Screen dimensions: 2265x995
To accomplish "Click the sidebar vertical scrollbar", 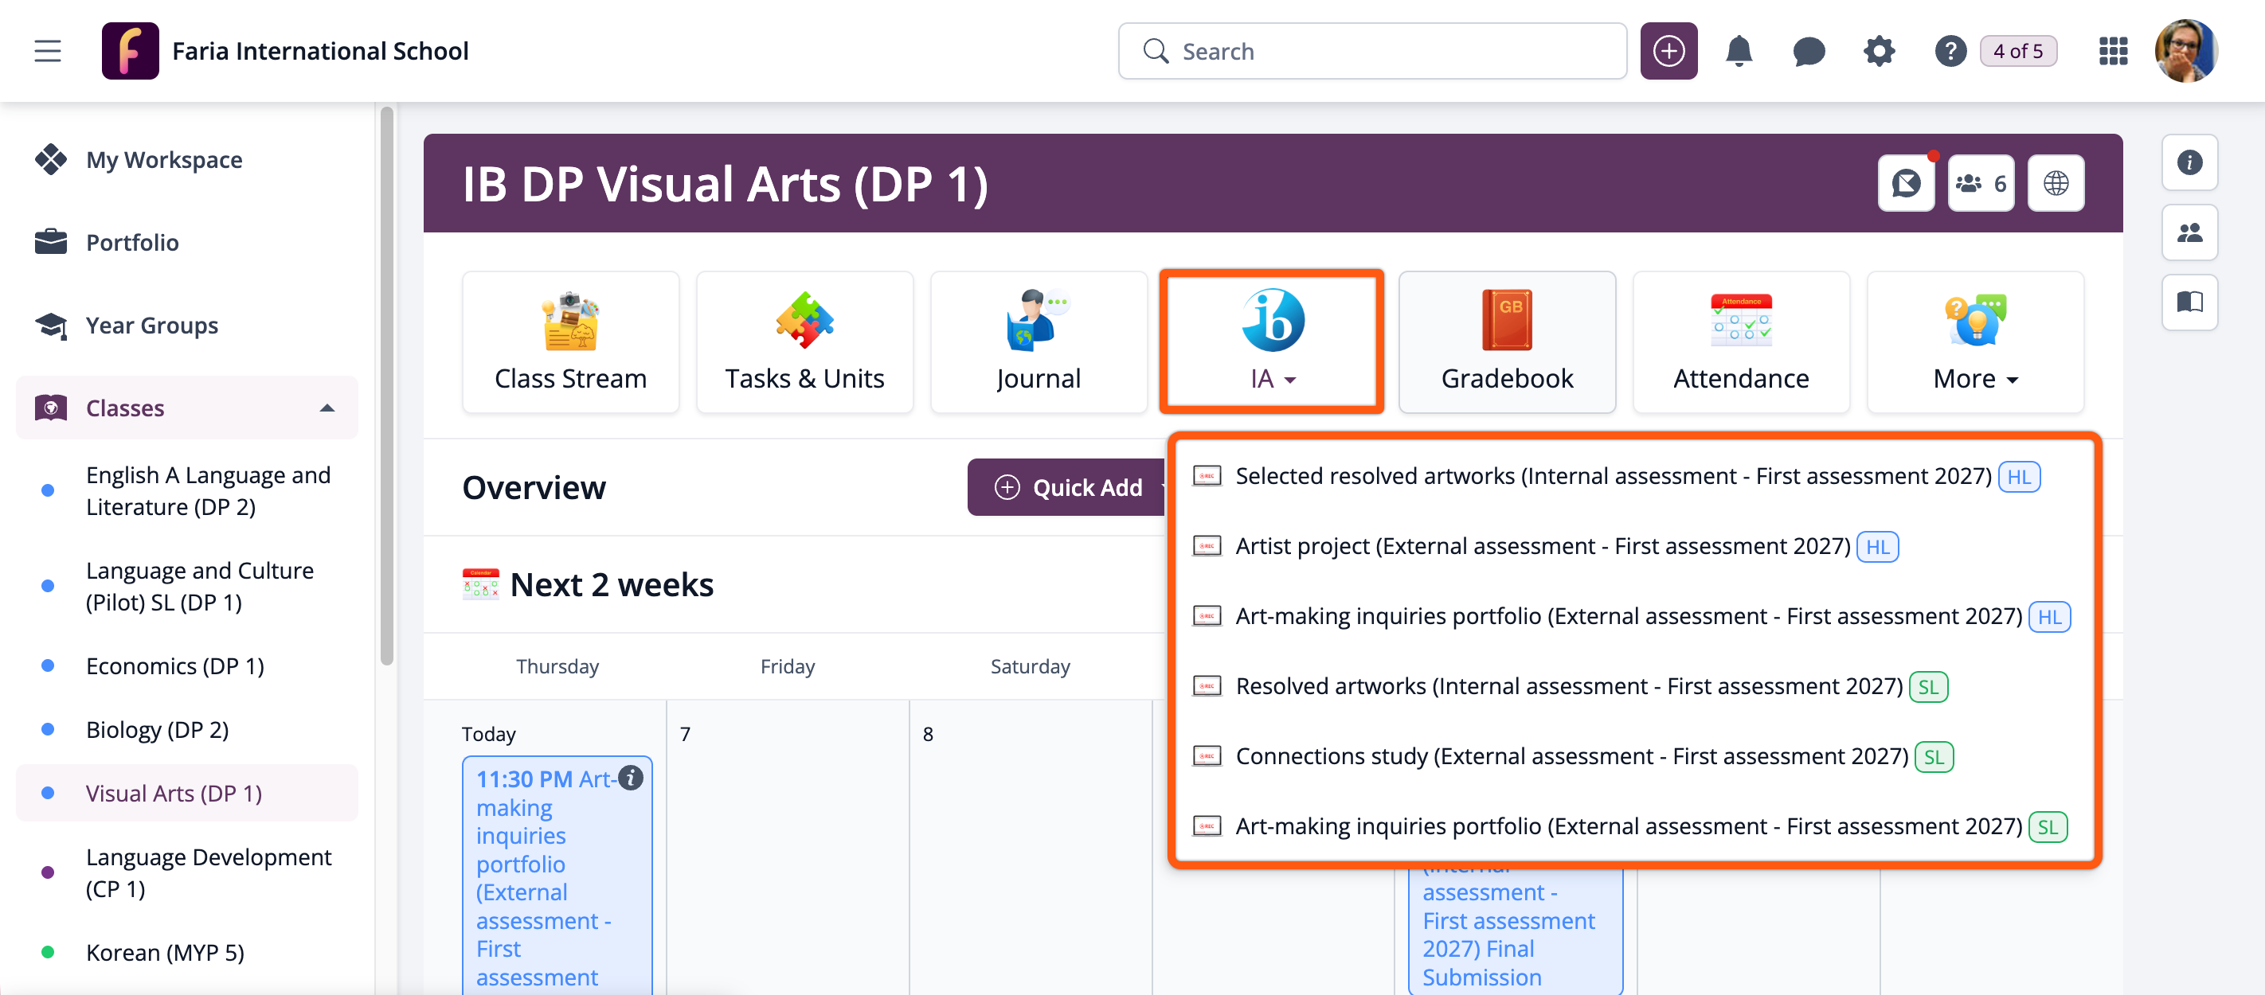I will (386, 387).
